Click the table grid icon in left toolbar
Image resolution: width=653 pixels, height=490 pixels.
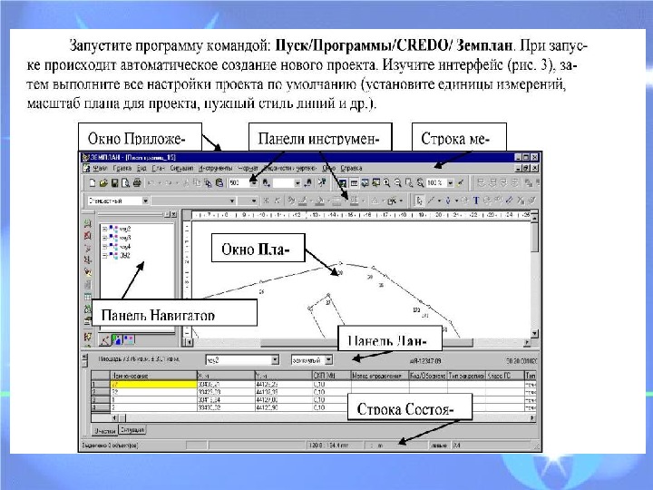[x=87, y=297]
